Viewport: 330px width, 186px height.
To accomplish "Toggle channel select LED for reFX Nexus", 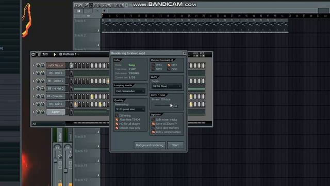I will click(x=71, y=66).
